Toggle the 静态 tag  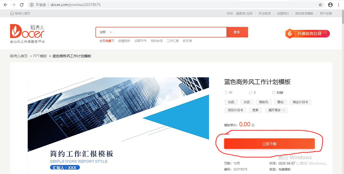click(x=280, y=102)
